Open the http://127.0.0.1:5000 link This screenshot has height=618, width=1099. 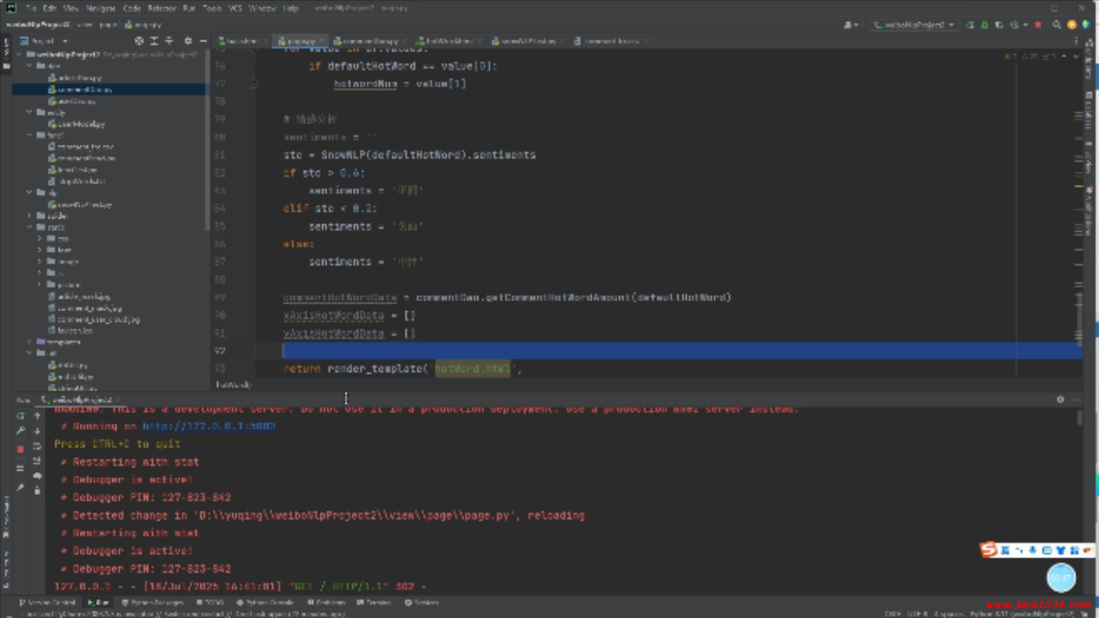pos(209,426)
